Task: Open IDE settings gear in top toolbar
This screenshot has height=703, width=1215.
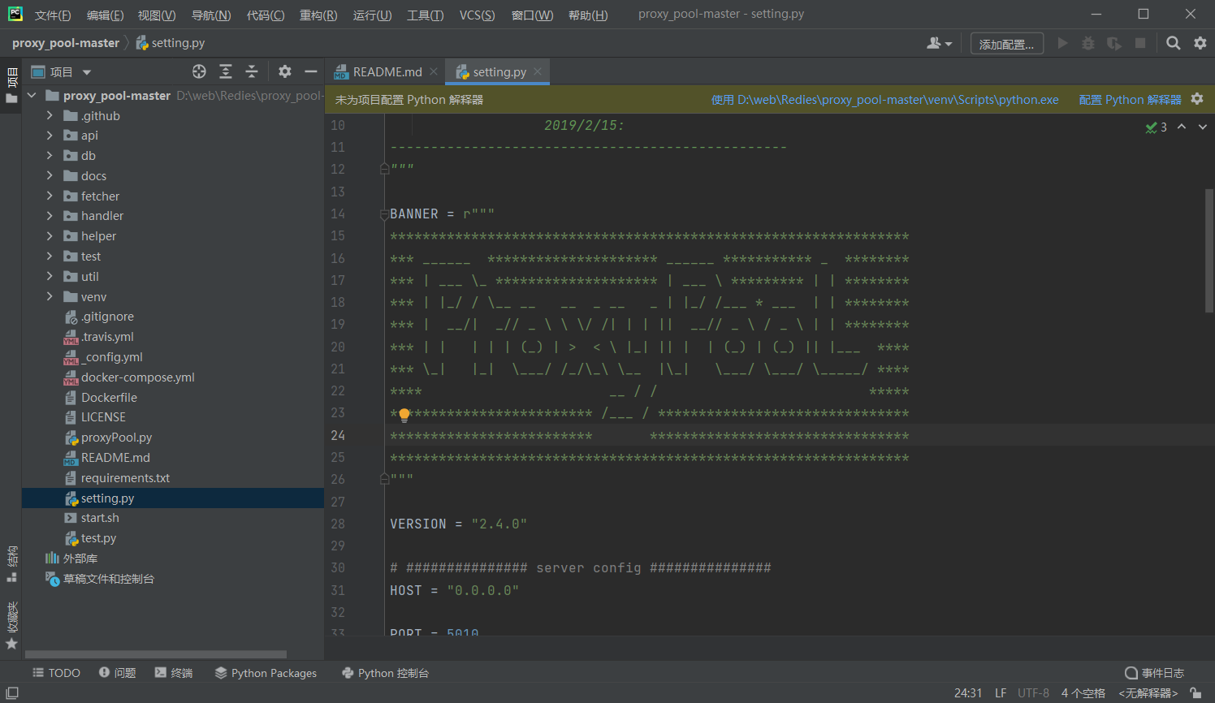Action: tap(1200, 43)
